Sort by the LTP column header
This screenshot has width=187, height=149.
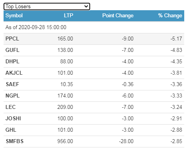click(x=68, y=15)
